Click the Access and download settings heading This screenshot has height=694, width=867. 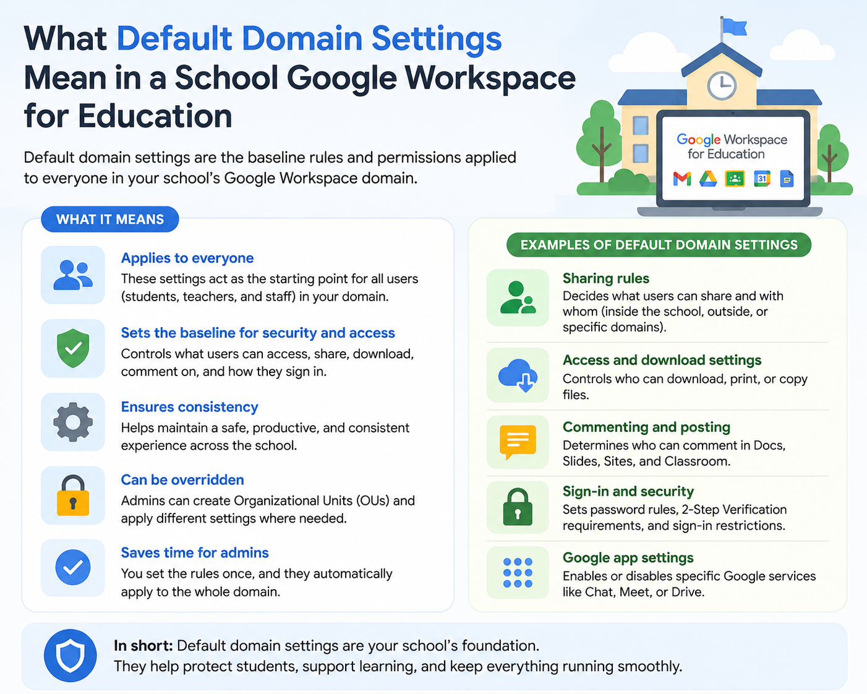pos(662,360)
